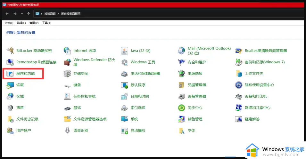Open 区域 globe clock icon
The width and height of the screenshot is (306, 159).
[x=10, y=96]
